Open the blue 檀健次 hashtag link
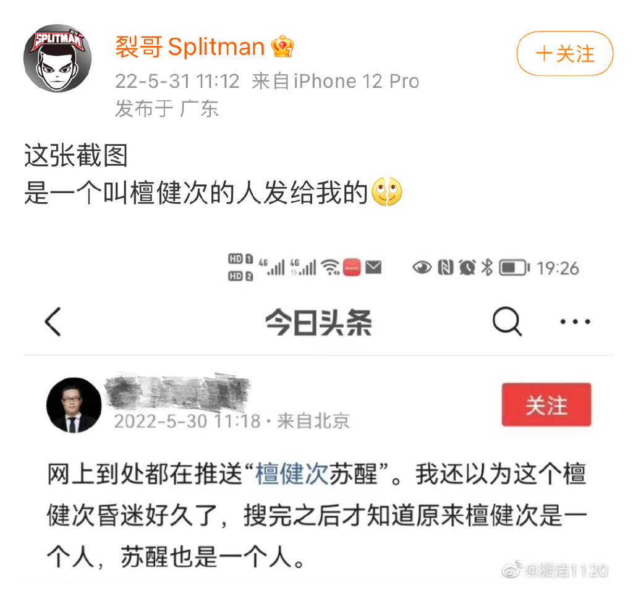The image size is (633, 591). click(x=292, y=474)
